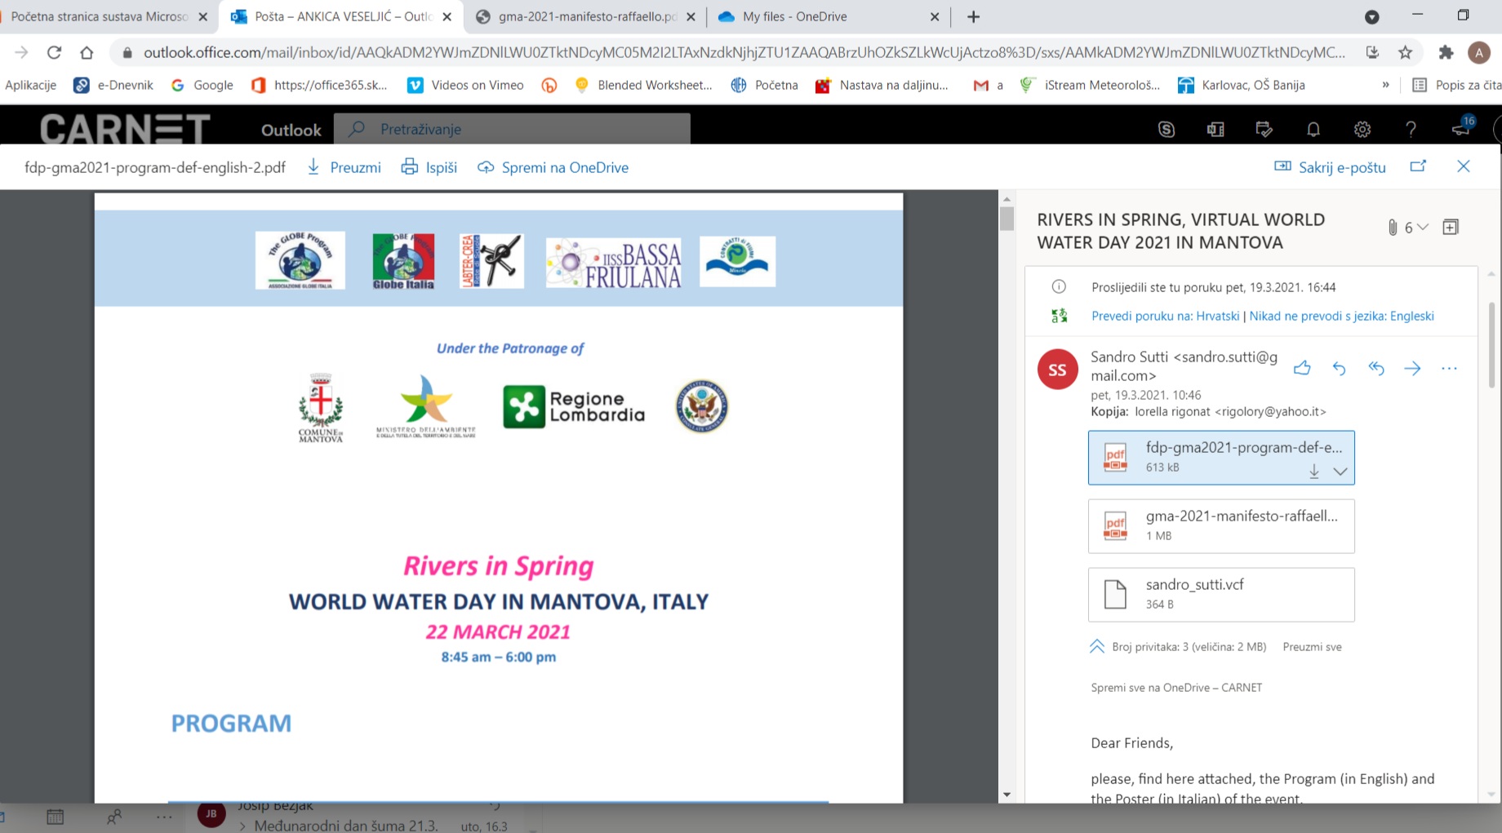Open feedback megaphone with 16 badge
This screenshot has height=833, width=1502.
pos(1462,127)
